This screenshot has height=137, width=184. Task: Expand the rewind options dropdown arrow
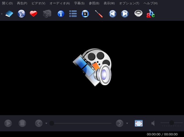[x=46, y=123]
